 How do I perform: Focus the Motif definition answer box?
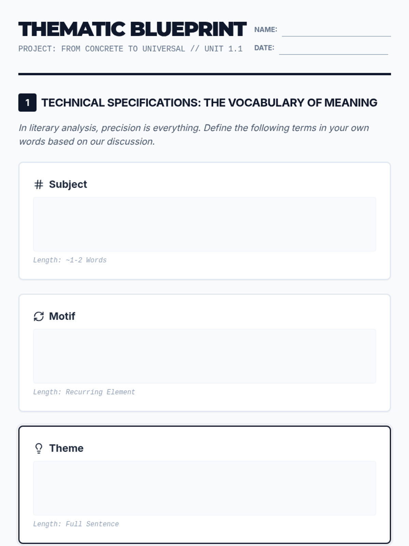pyautogui.click(x=204, y=356)
